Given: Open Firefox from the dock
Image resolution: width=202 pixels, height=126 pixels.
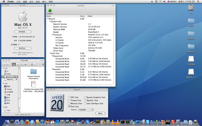Looking at the screenshot, I should point(27,122).
